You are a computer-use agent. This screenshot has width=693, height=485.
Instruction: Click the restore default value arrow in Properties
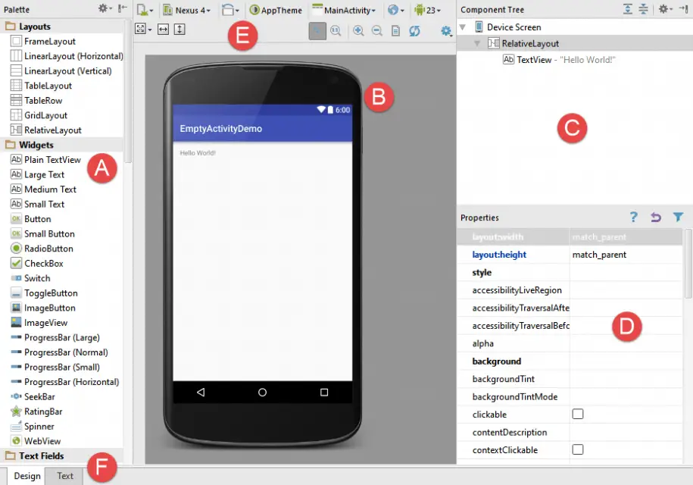656,217
